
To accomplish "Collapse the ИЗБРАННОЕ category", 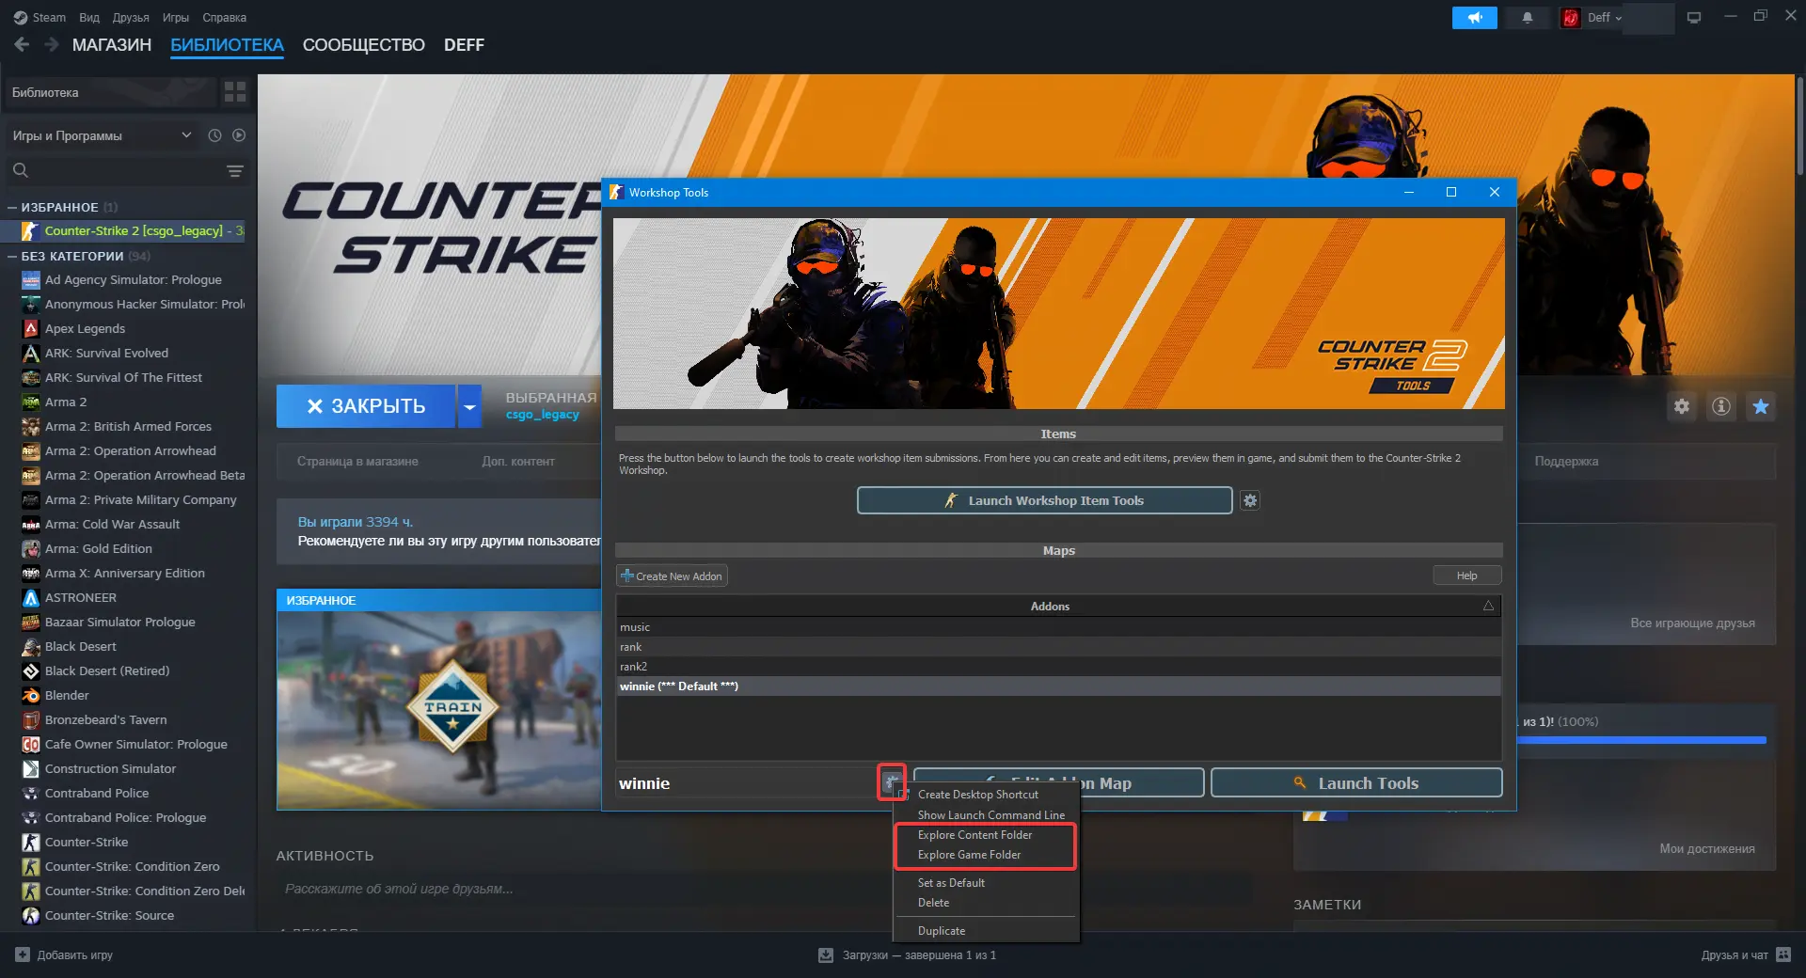I will click(x=12, y=207).
